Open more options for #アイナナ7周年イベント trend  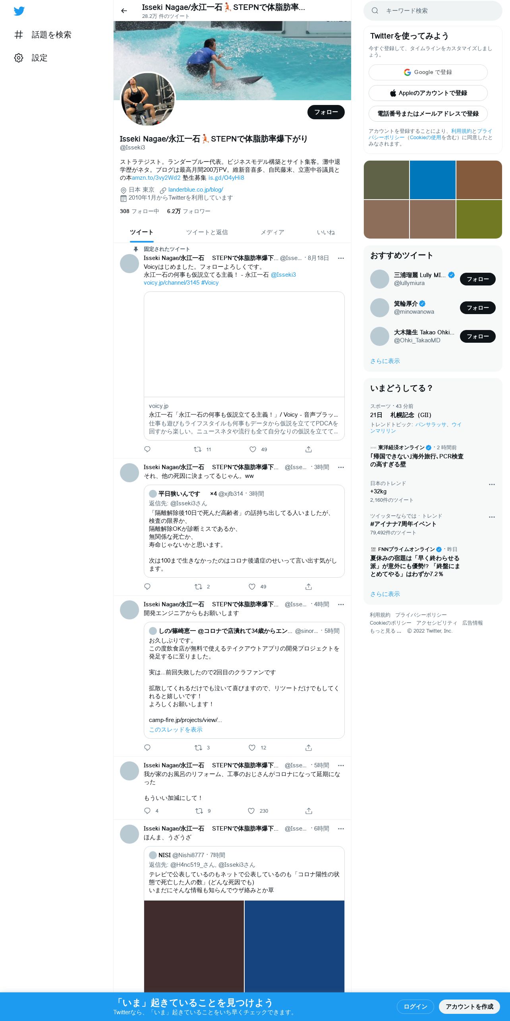(492, 517)
